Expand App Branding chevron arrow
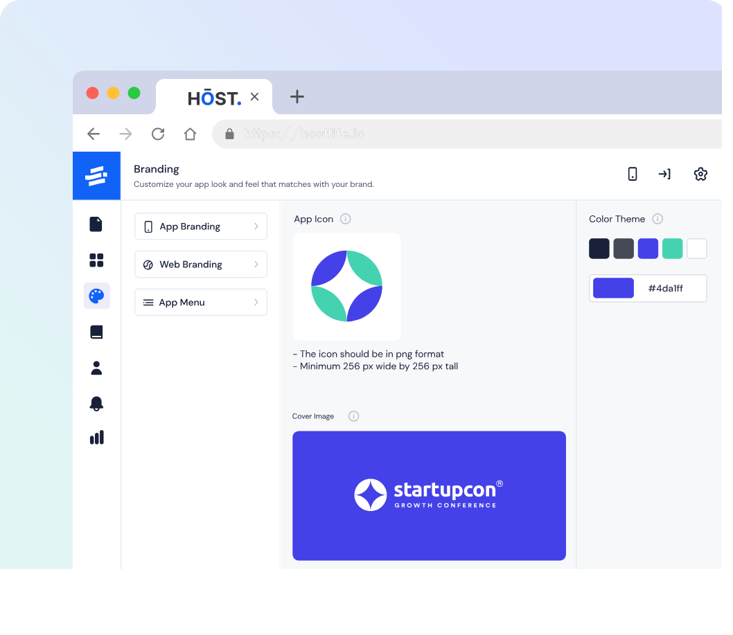Viewport: 733px width, 635px height. click(x=256, y=226)
